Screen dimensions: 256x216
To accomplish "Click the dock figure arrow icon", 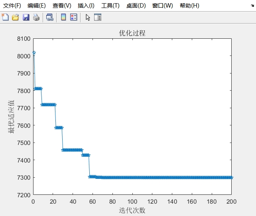I will 252,6.
